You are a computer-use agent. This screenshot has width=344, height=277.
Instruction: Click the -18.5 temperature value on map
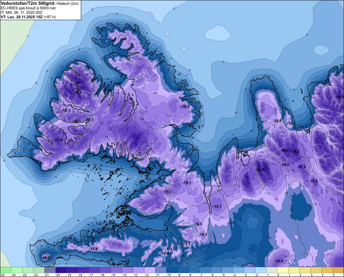point(78,93)
